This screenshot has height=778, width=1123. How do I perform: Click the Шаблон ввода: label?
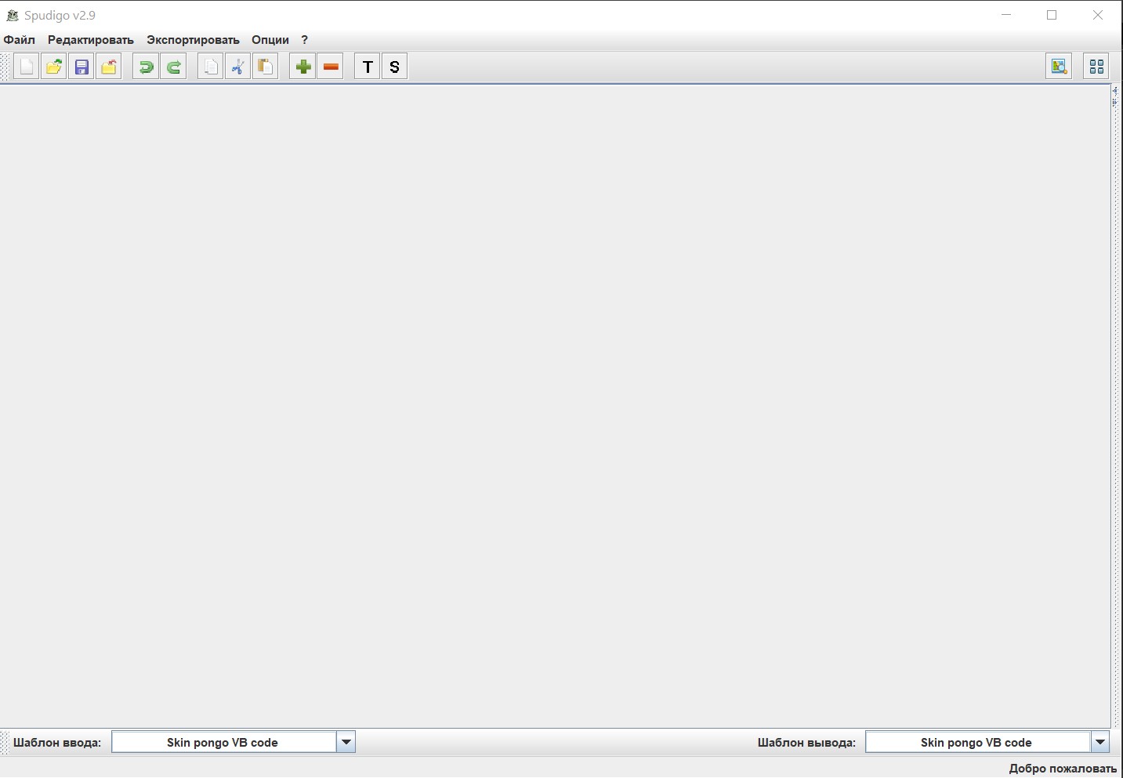click(57, 743)
